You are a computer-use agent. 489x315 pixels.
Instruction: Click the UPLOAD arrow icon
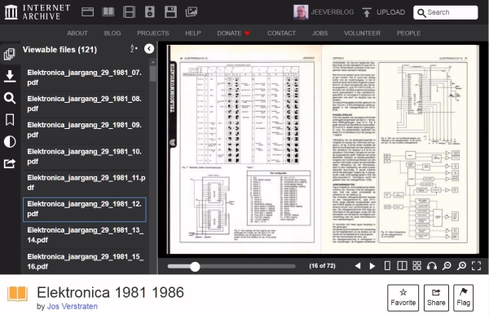(x=367, y=12)
